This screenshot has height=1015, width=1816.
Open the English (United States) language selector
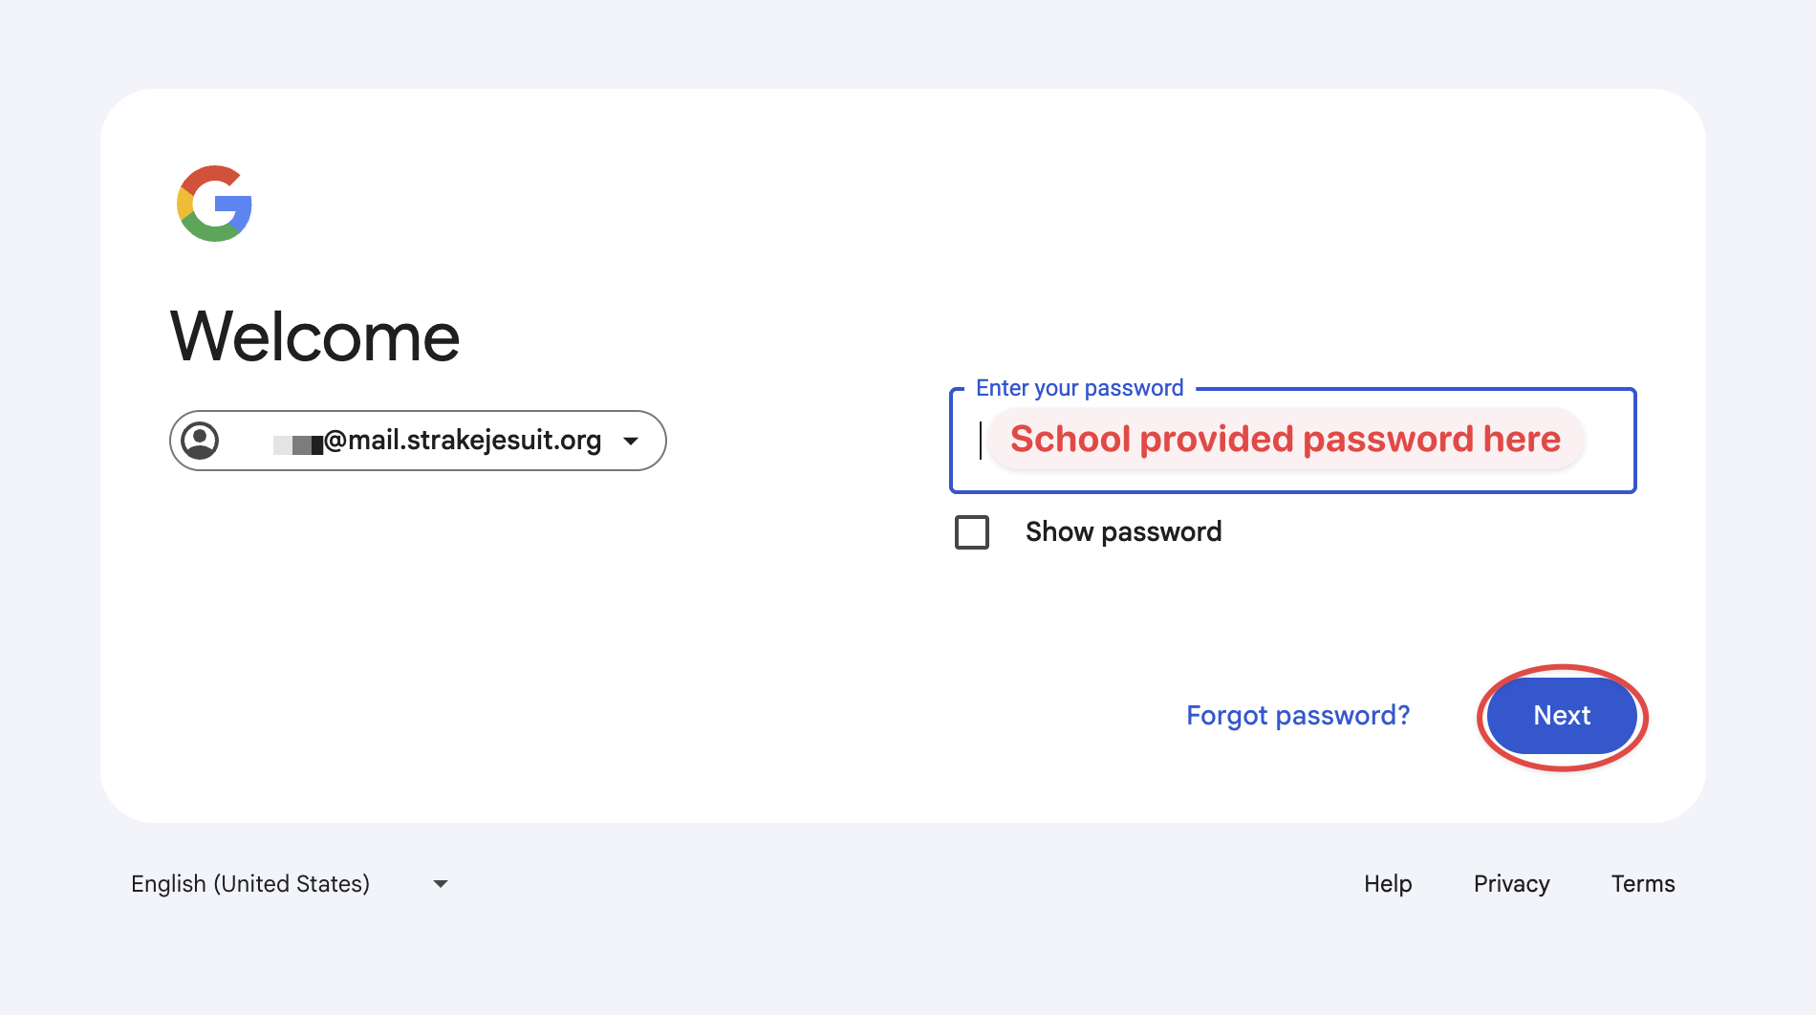click(x=250, y=884)
